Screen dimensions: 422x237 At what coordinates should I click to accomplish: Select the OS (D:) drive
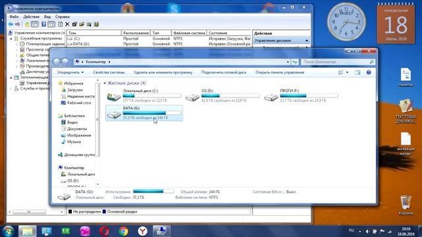point(223,95)
